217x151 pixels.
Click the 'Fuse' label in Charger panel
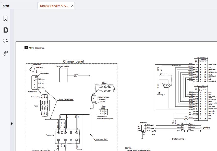pos(35,106)
